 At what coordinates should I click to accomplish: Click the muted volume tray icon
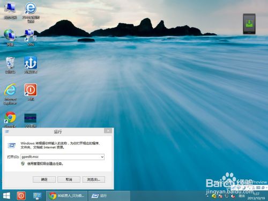(x=233, y=196)
